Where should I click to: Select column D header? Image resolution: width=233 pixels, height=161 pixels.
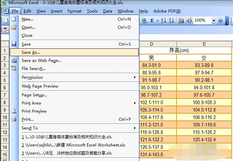(x=158, y=44)
